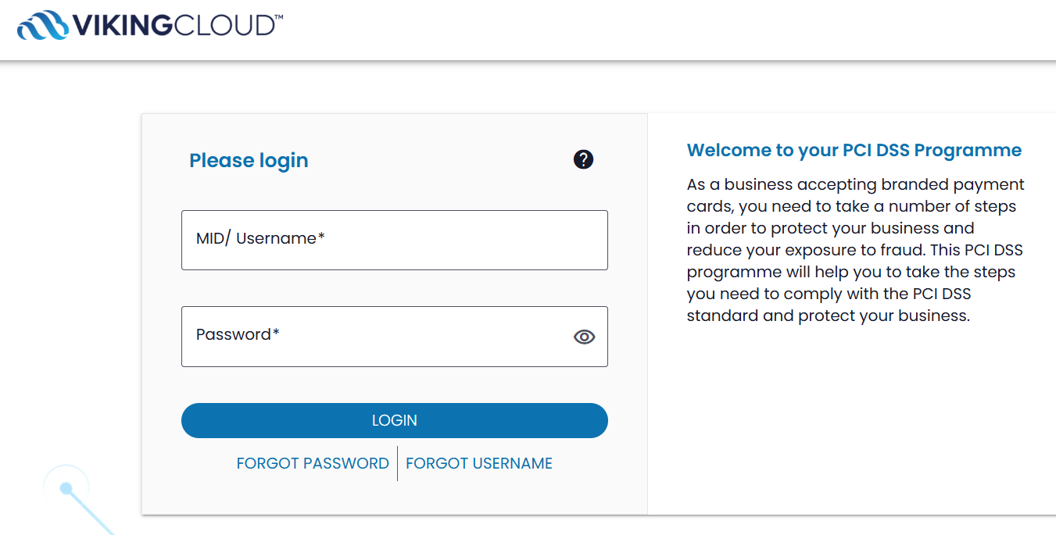
Task: Focus the Password input field
Action: pos(395,337)
